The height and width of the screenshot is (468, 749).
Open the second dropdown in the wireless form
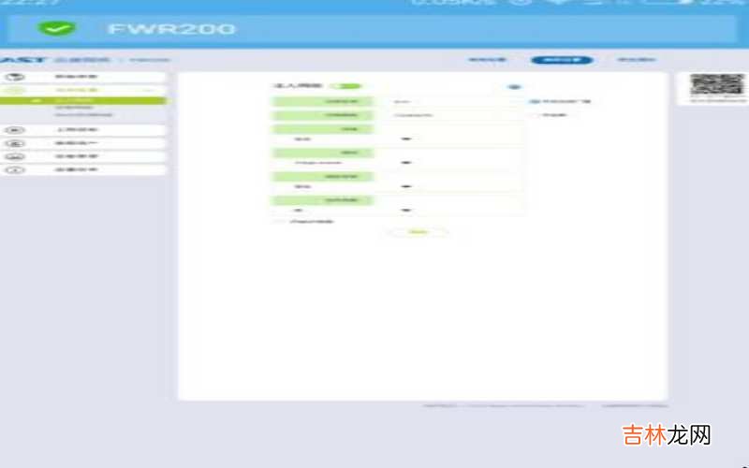407,162
